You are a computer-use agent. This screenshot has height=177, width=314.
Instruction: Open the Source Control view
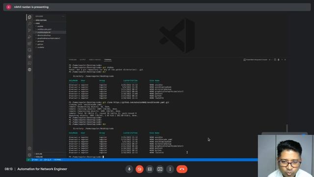tap(29, 30)
